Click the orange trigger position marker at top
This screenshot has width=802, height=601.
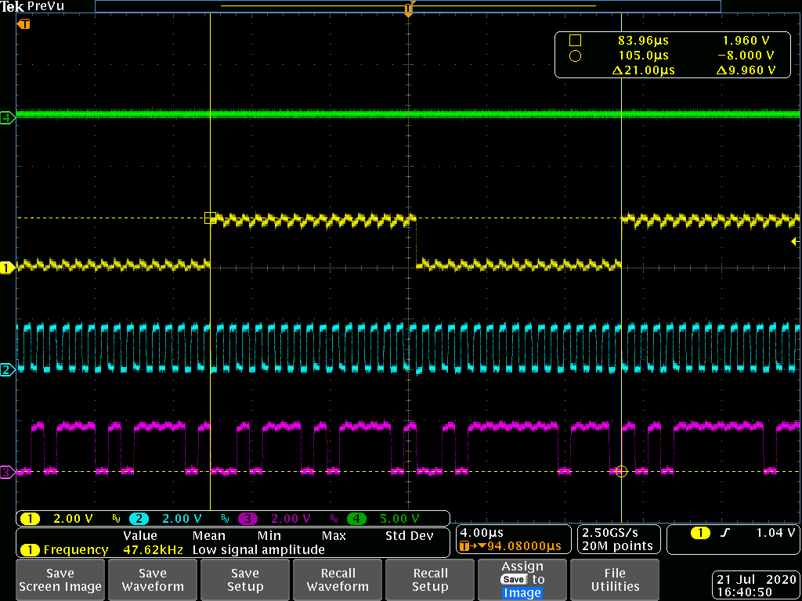point(408,9)
